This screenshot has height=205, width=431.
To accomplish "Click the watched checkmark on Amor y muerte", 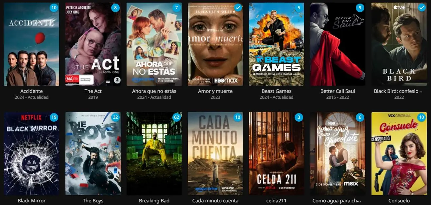I will pos(238,7).
